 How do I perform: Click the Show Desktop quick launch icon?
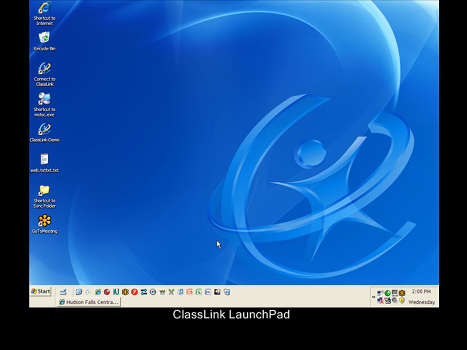pos(63,292)
